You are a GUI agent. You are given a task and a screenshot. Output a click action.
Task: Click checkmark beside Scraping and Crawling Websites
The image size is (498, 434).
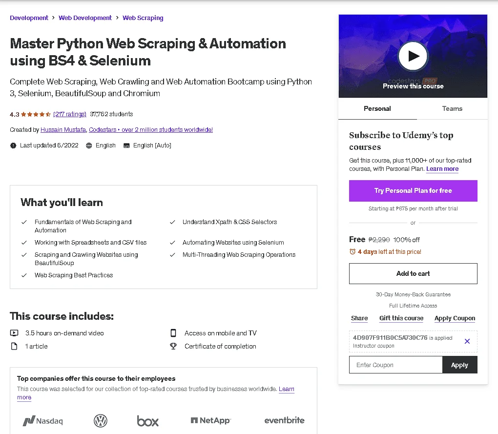24,255
